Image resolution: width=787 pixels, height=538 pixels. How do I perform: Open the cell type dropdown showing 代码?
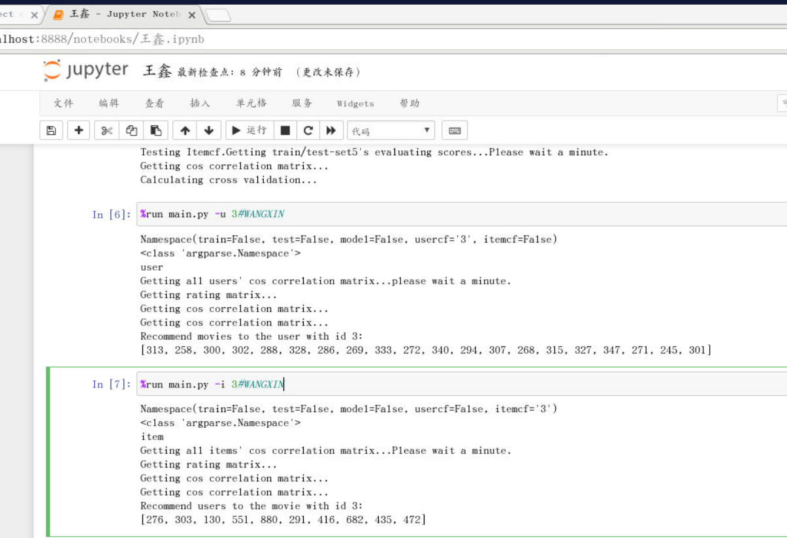pos(391,130)
